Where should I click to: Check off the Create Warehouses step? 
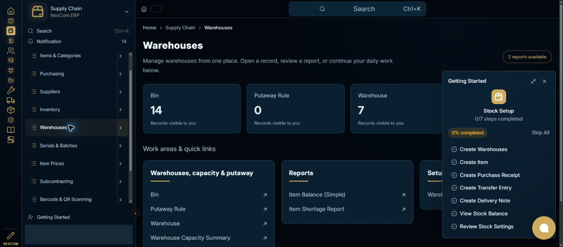pos(454,149)
